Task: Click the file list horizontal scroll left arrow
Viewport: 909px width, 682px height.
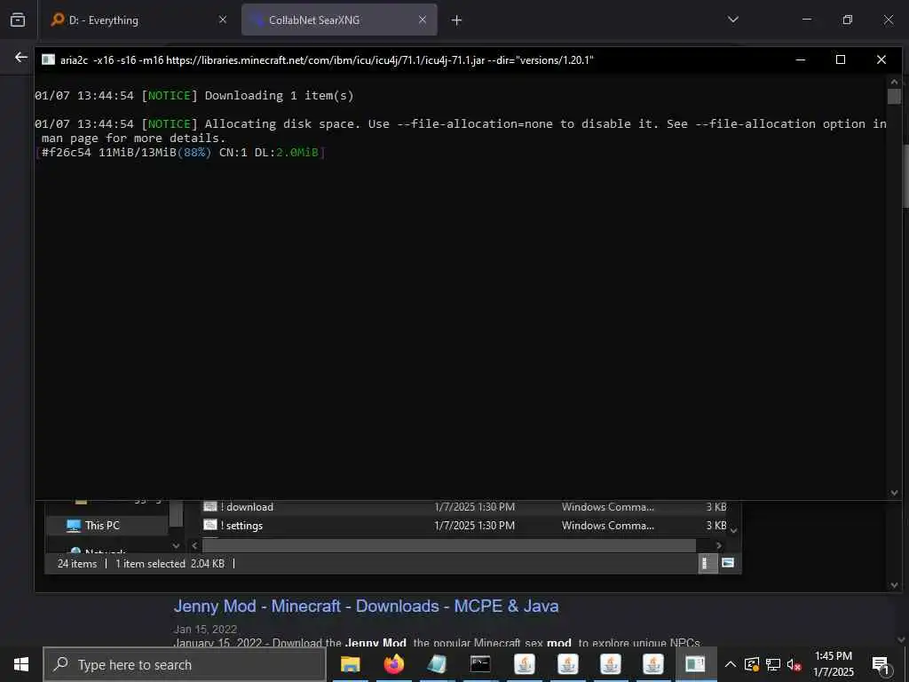Action: [x=194, y=546]
